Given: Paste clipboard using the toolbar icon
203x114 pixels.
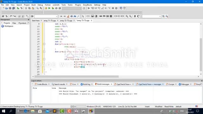Looking at the screenshot, I should (33, 8).
